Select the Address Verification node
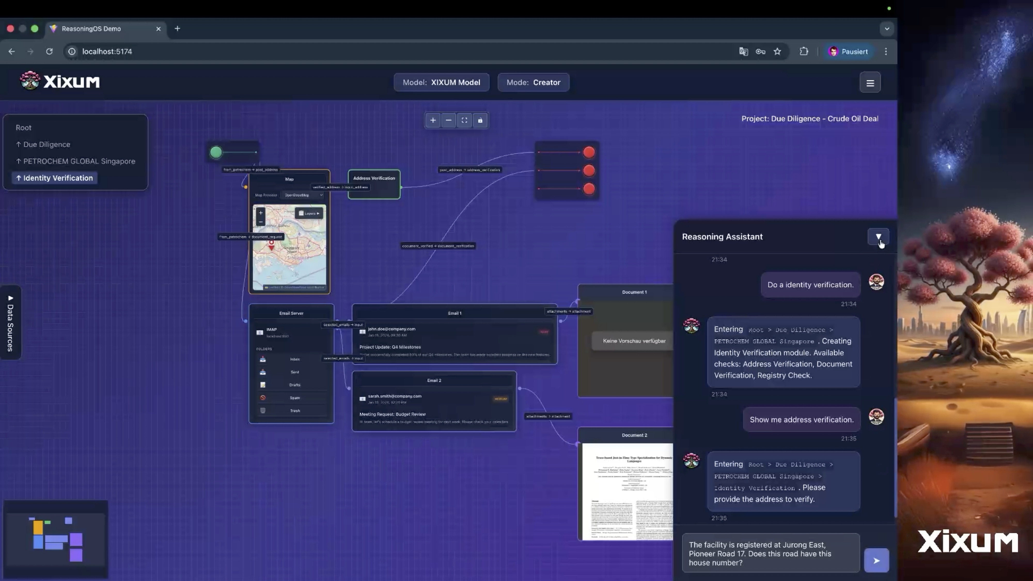Image resolution: width=1033 pixels, height=581 pixels. pos(374,184)
